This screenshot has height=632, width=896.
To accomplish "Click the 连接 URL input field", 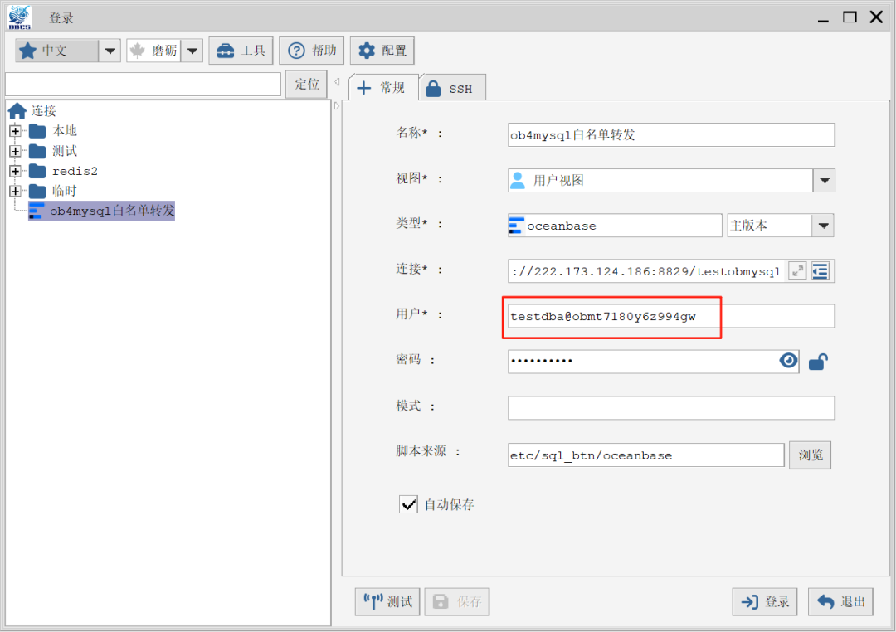I will pyautogui.click(x=647, y=271).
